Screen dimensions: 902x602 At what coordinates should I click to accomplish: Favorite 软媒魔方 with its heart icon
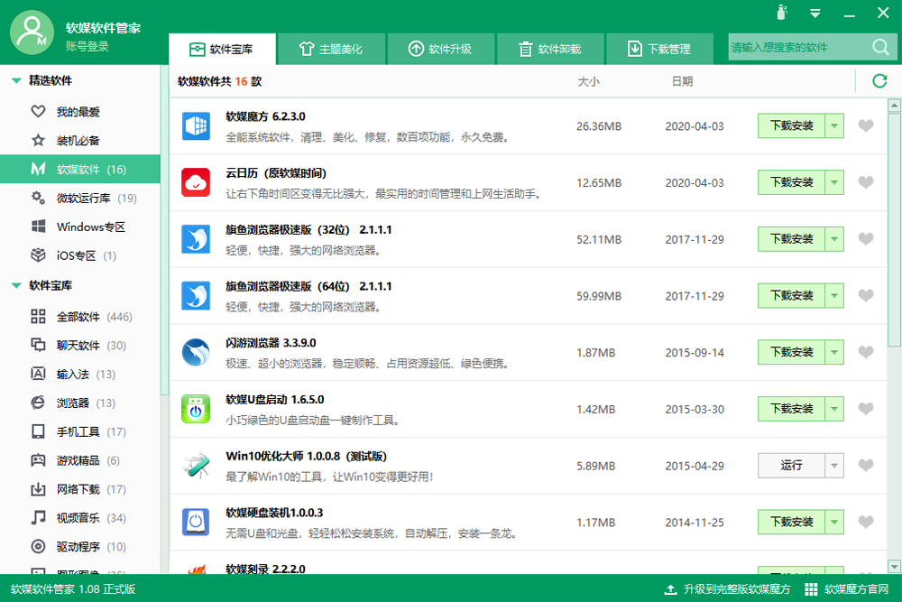[866, 125]
